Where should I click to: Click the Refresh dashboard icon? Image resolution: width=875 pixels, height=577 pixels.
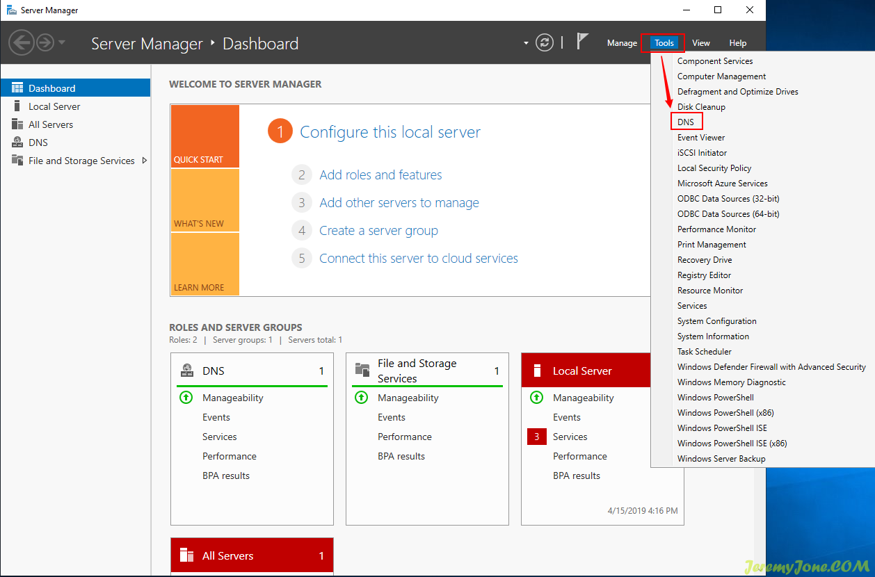(x=545, y=42)
